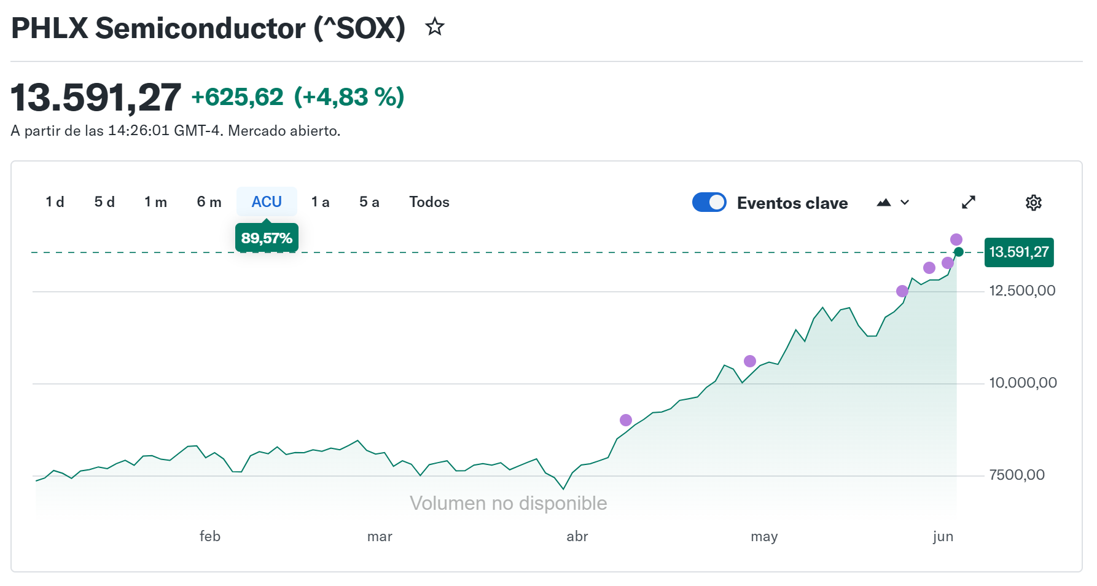
Task: Click key event marker at mid-April
Action: click(x=626, y=420)
